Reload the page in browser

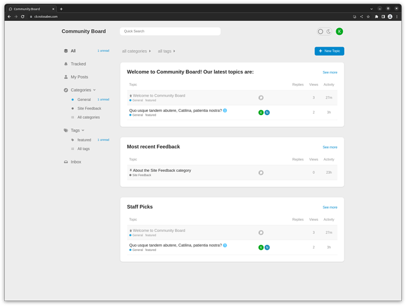point(23,17)
